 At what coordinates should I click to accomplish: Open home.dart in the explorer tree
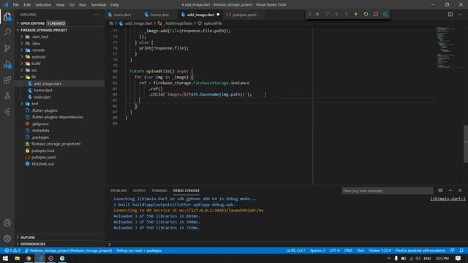43,91
